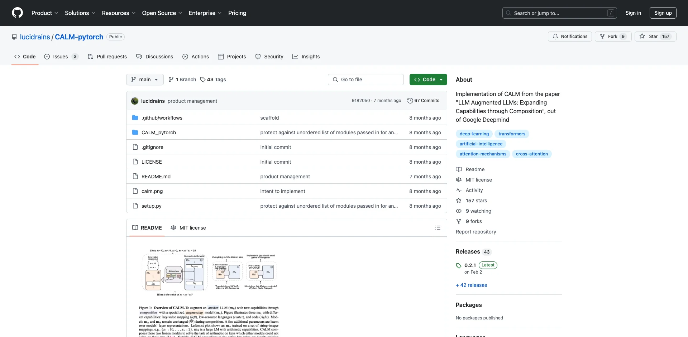This screenshot has width=688, height=337.
Task: Switch to the MIT license tab
Action: click(188, 228)
